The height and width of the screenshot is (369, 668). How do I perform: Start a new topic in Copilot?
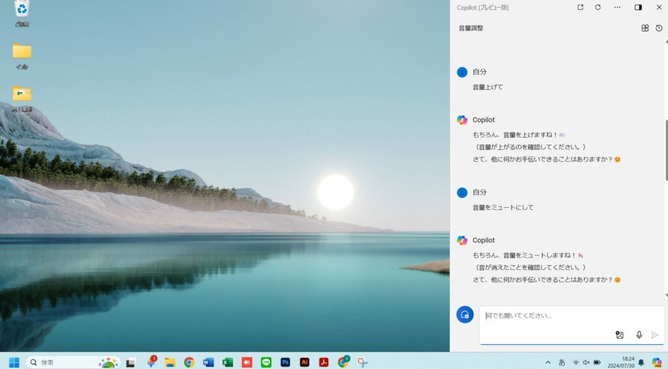[x=464, y=314]
